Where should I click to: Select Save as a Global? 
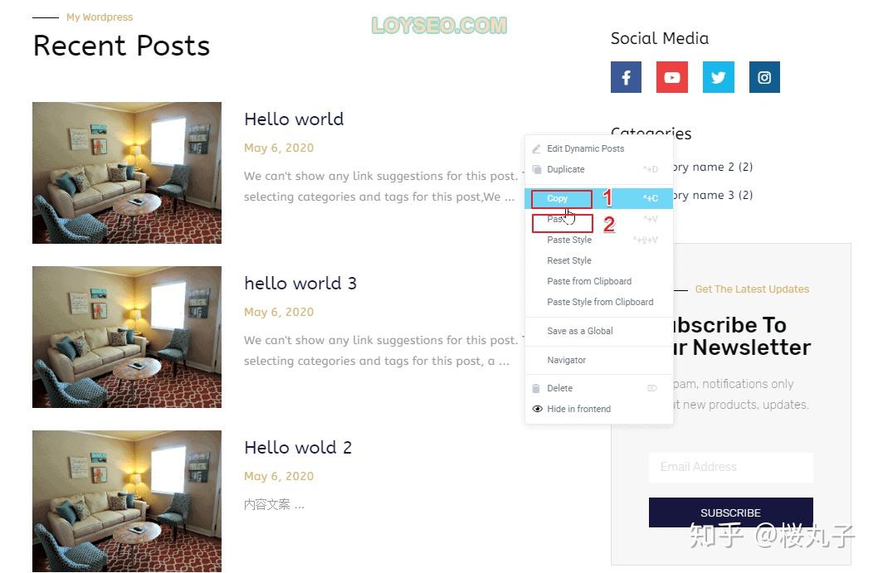click(x=579, y=331)
